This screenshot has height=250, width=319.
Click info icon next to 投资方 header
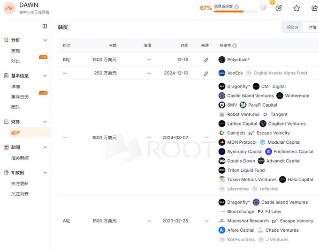tap(235, 46)
